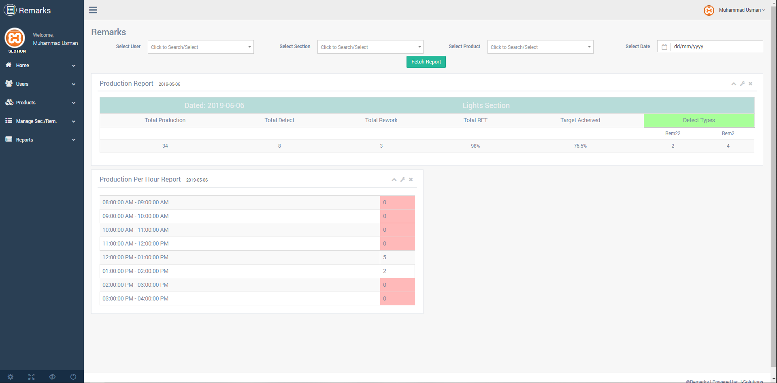Click the Users group icon
777x383 pixels.
[9, 83]
